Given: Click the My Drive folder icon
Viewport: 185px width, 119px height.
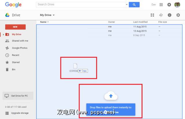Looking at the screenshot, I should (7, 34).
